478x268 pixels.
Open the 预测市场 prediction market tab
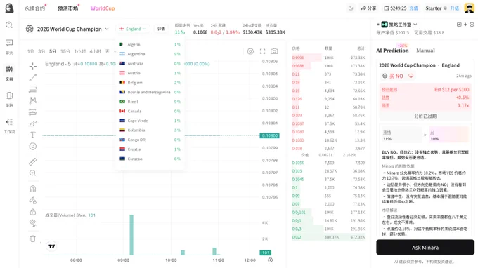coord(68,8)
